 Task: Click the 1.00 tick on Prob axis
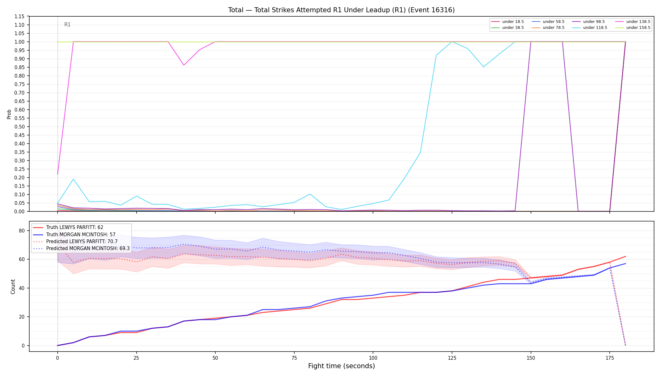20,42
